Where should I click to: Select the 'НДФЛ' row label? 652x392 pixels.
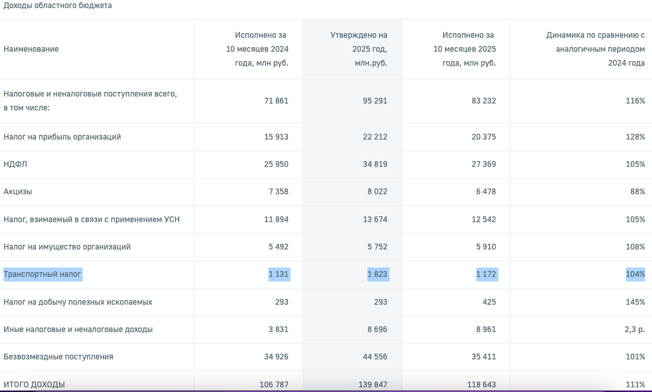(x=16, y=165)
